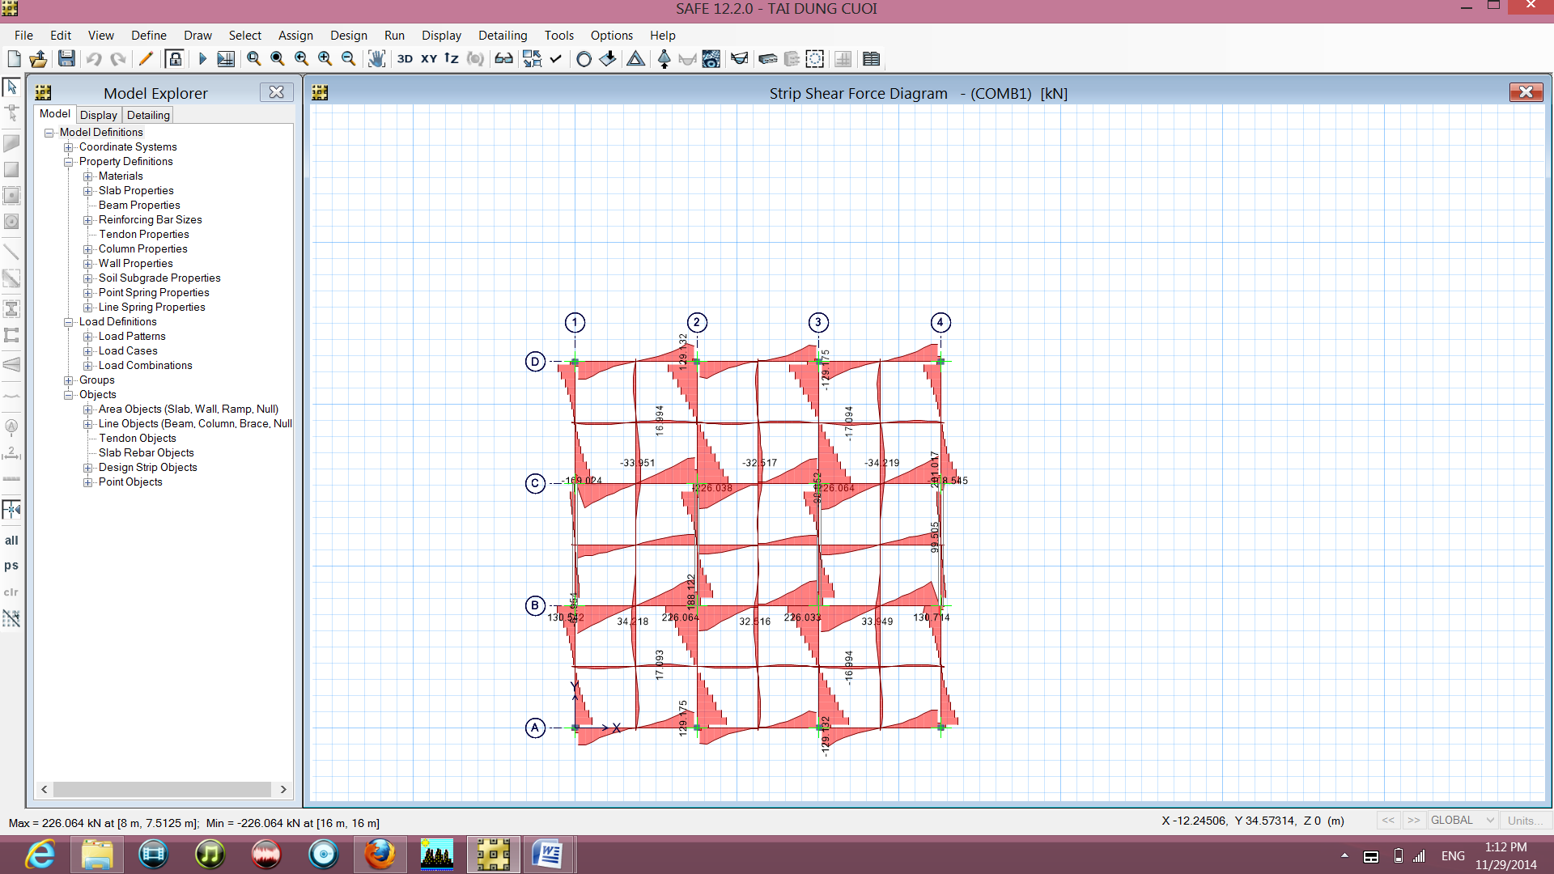
Task: Switch to XY plan view button
Action: 429,59
